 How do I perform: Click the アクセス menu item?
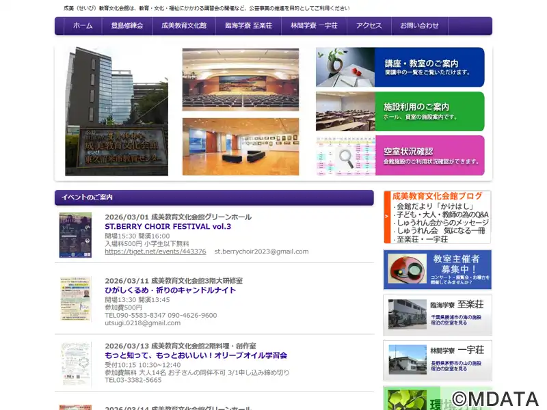(369, 26)
